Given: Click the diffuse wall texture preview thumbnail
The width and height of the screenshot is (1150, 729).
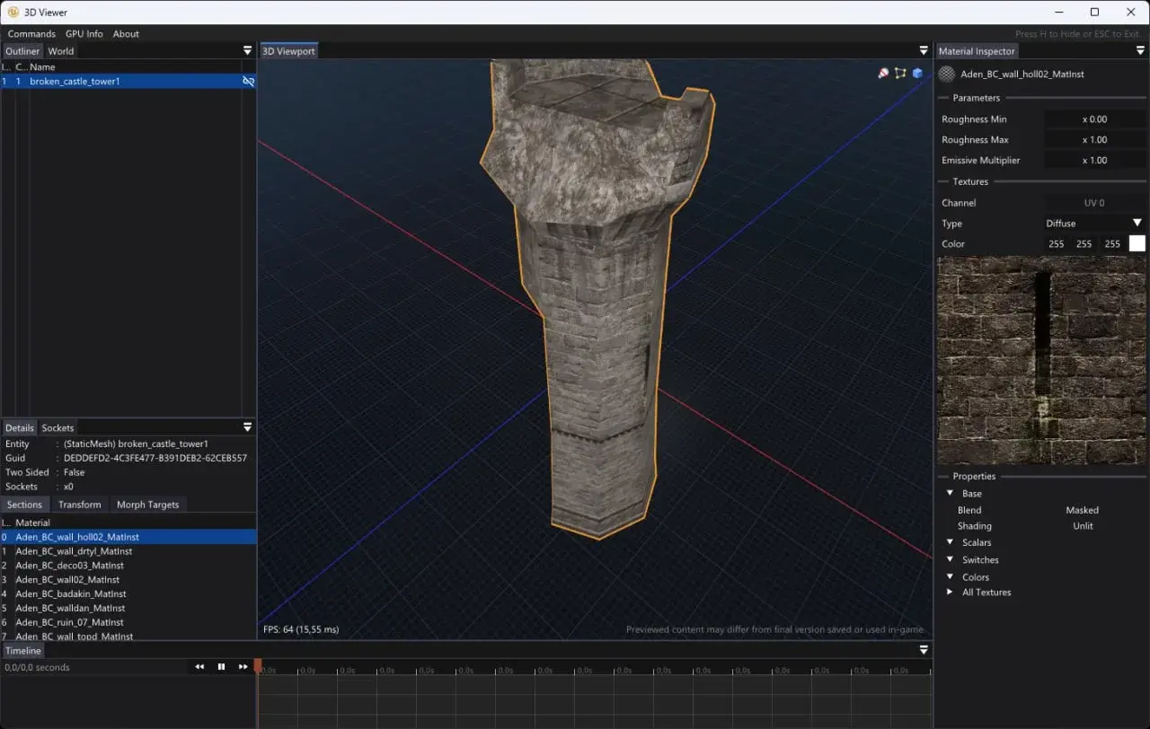Looking at the screenshot, I should (1042, 360).
